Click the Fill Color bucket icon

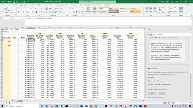pyautogui.click(x=33, y=12)
